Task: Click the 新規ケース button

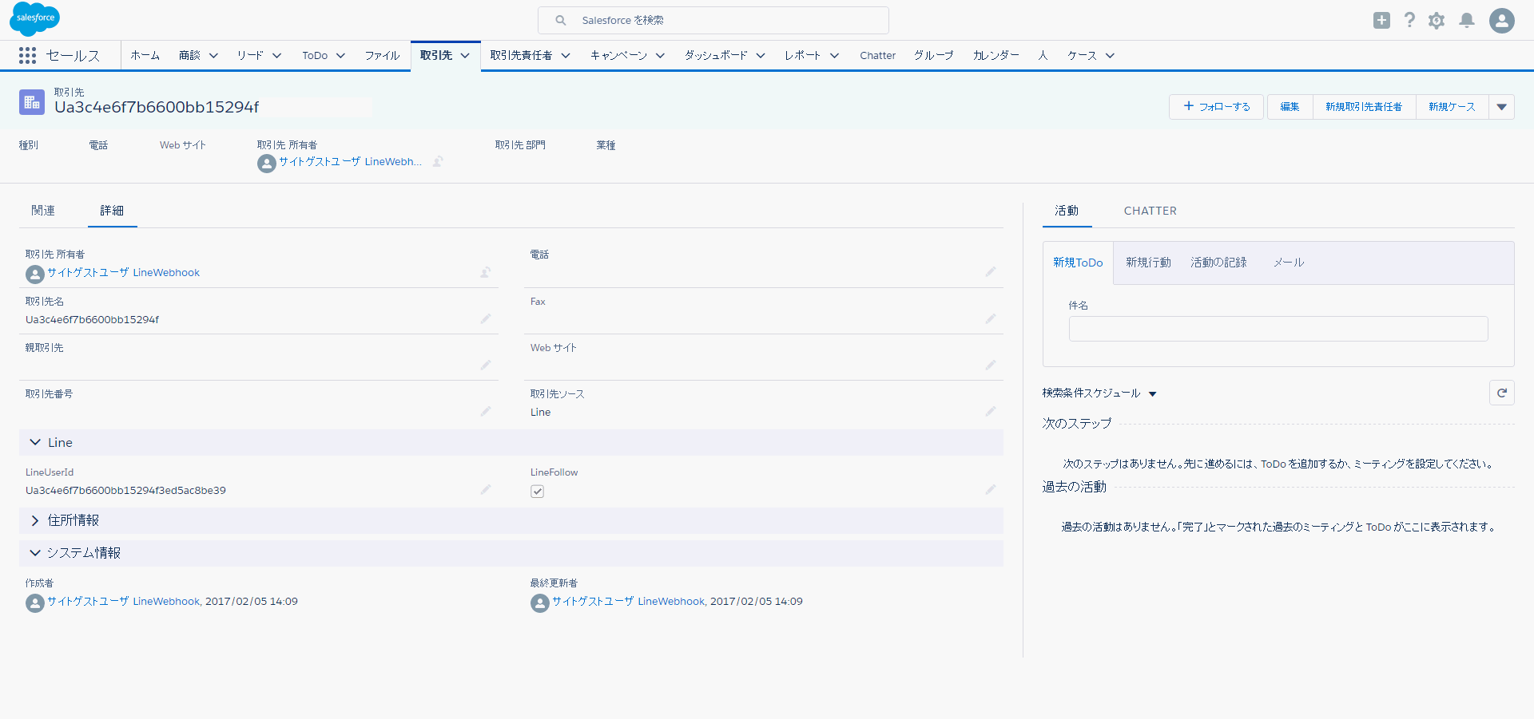Action: coord(1452,107)
